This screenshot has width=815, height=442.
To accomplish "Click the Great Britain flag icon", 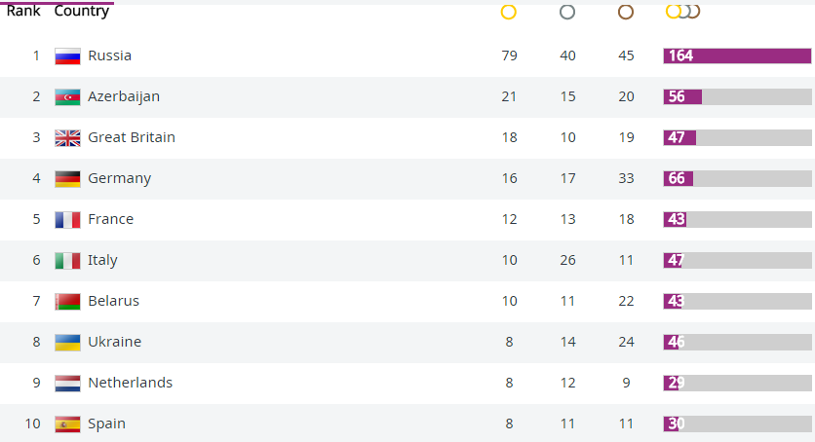I will tap(67, 138).
